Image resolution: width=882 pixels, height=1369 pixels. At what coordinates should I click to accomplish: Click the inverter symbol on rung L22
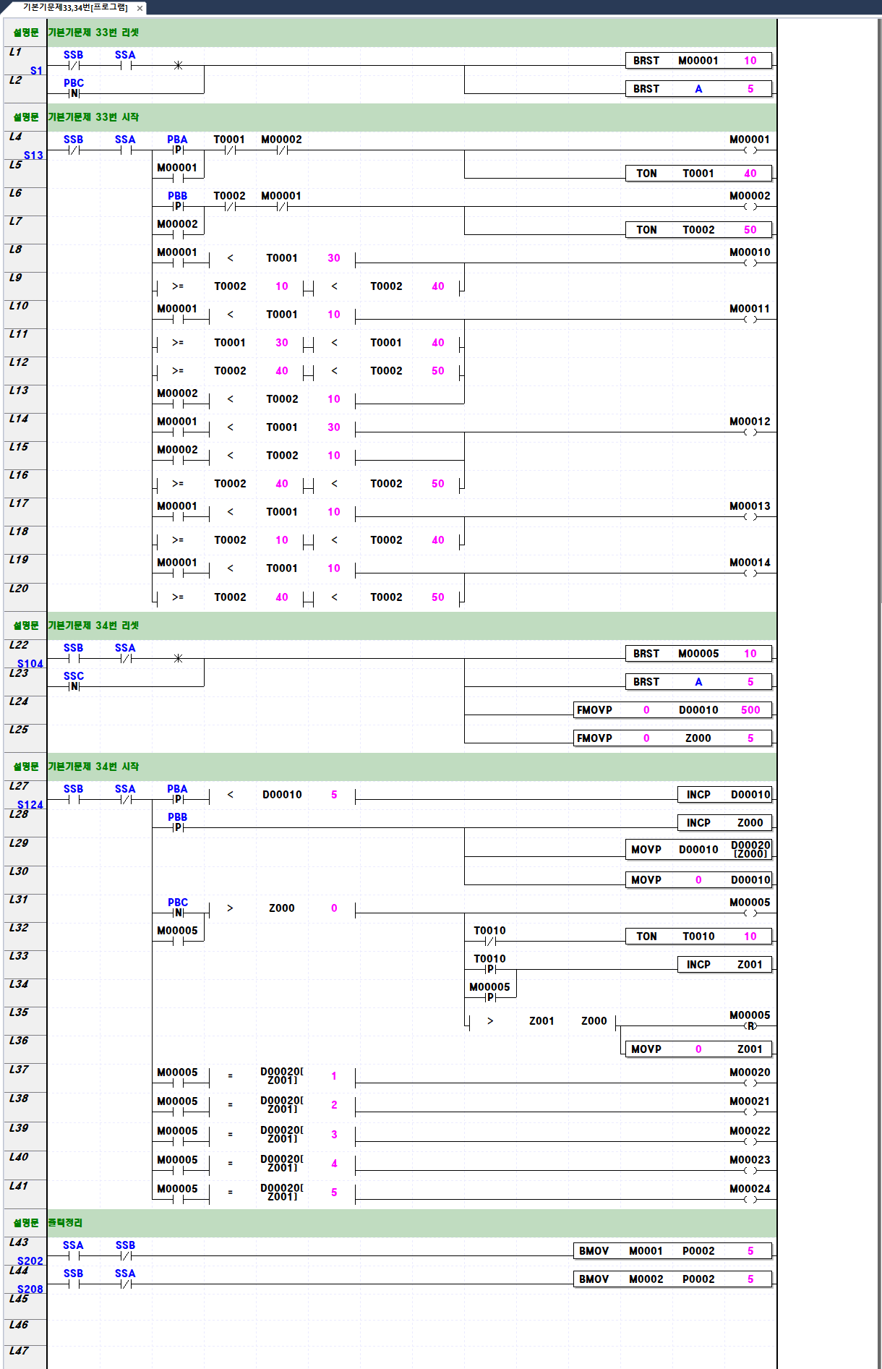pyautogui.click(x=178, y=658)
